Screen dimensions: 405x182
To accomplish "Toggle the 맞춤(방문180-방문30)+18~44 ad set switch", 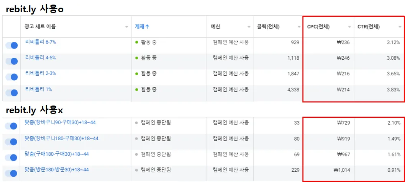I will (11, 173).
